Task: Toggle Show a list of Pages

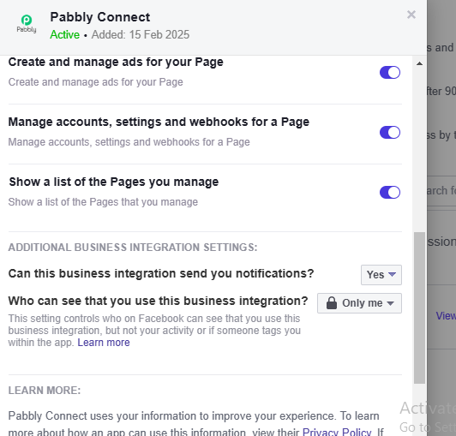Action: tap(390, 192)
